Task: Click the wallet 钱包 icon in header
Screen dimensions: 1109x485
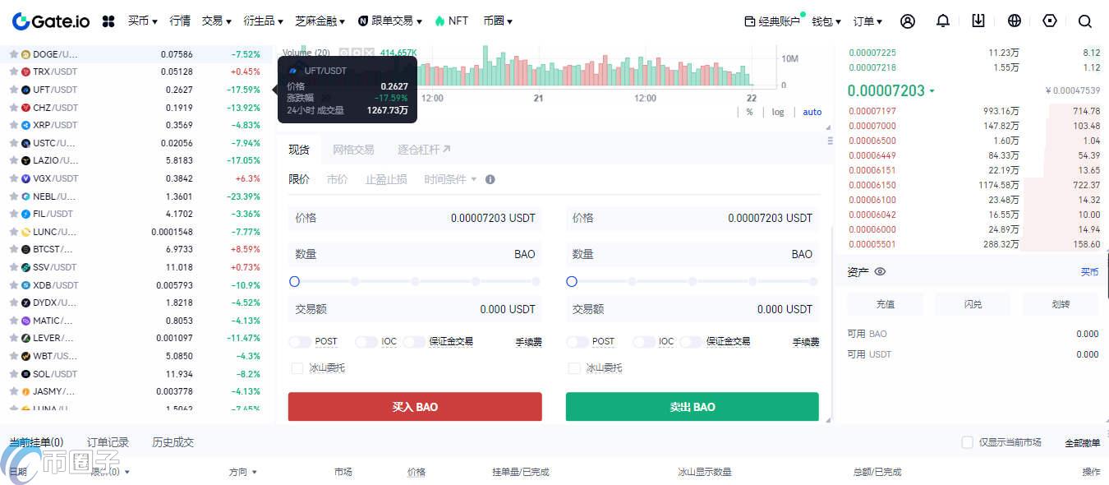Action: click(x=824, y=21)
